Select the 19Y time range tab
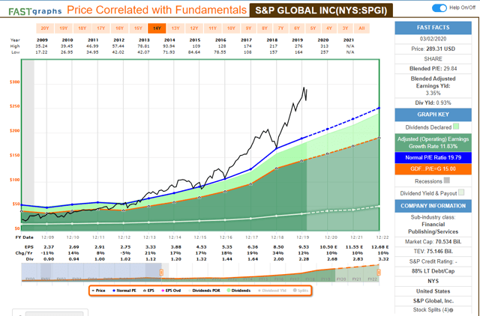The width and height of the screenshot is (480, 316). (x=63, y=28)
